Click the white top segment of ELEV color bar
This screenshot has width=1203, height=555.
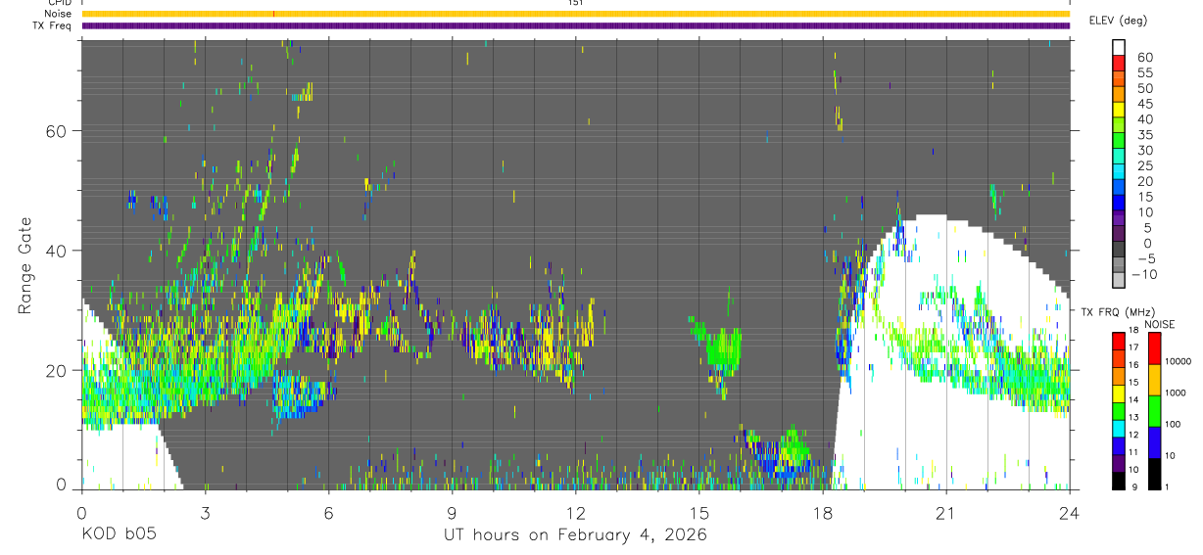(1120, 47)
